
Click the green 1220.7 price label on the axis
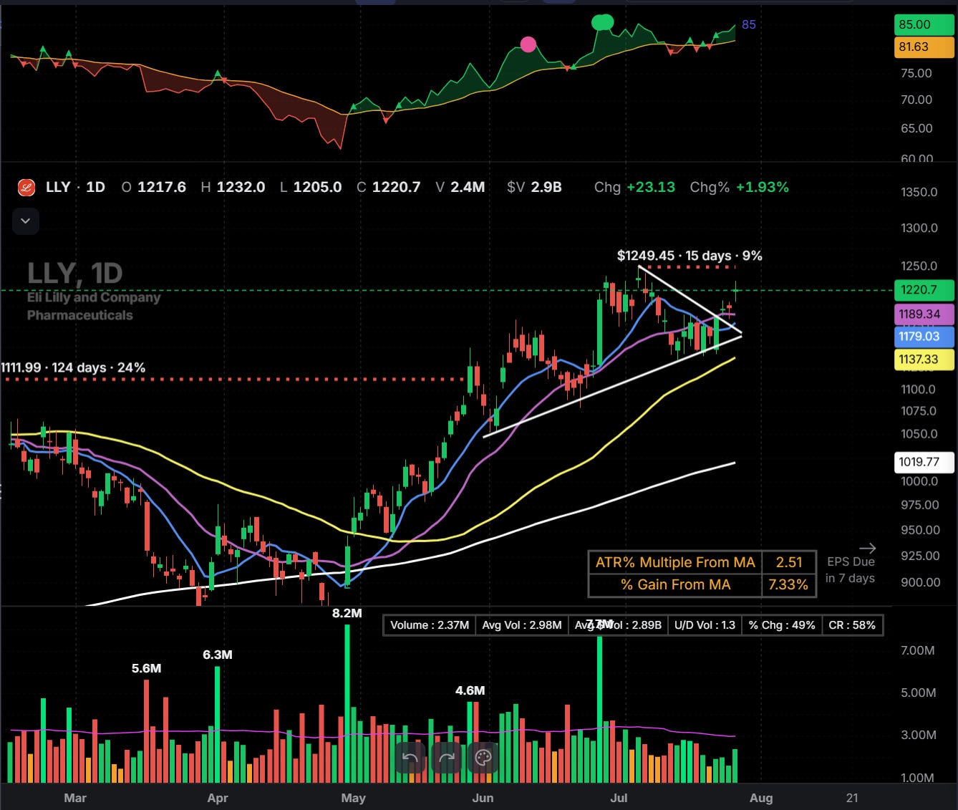[923, 290]
